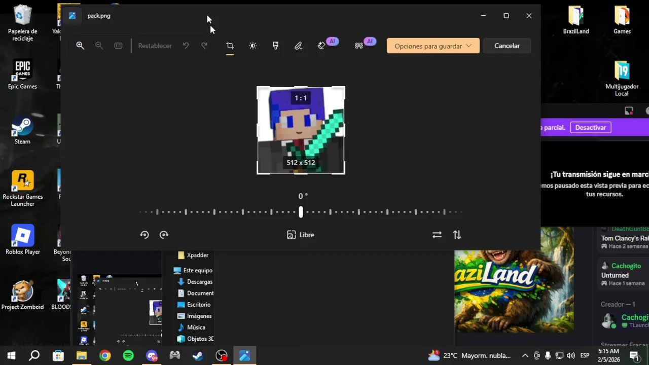Click the cropped pack.png preview image
Screen dimensions: 649x365
click(301, 130)
